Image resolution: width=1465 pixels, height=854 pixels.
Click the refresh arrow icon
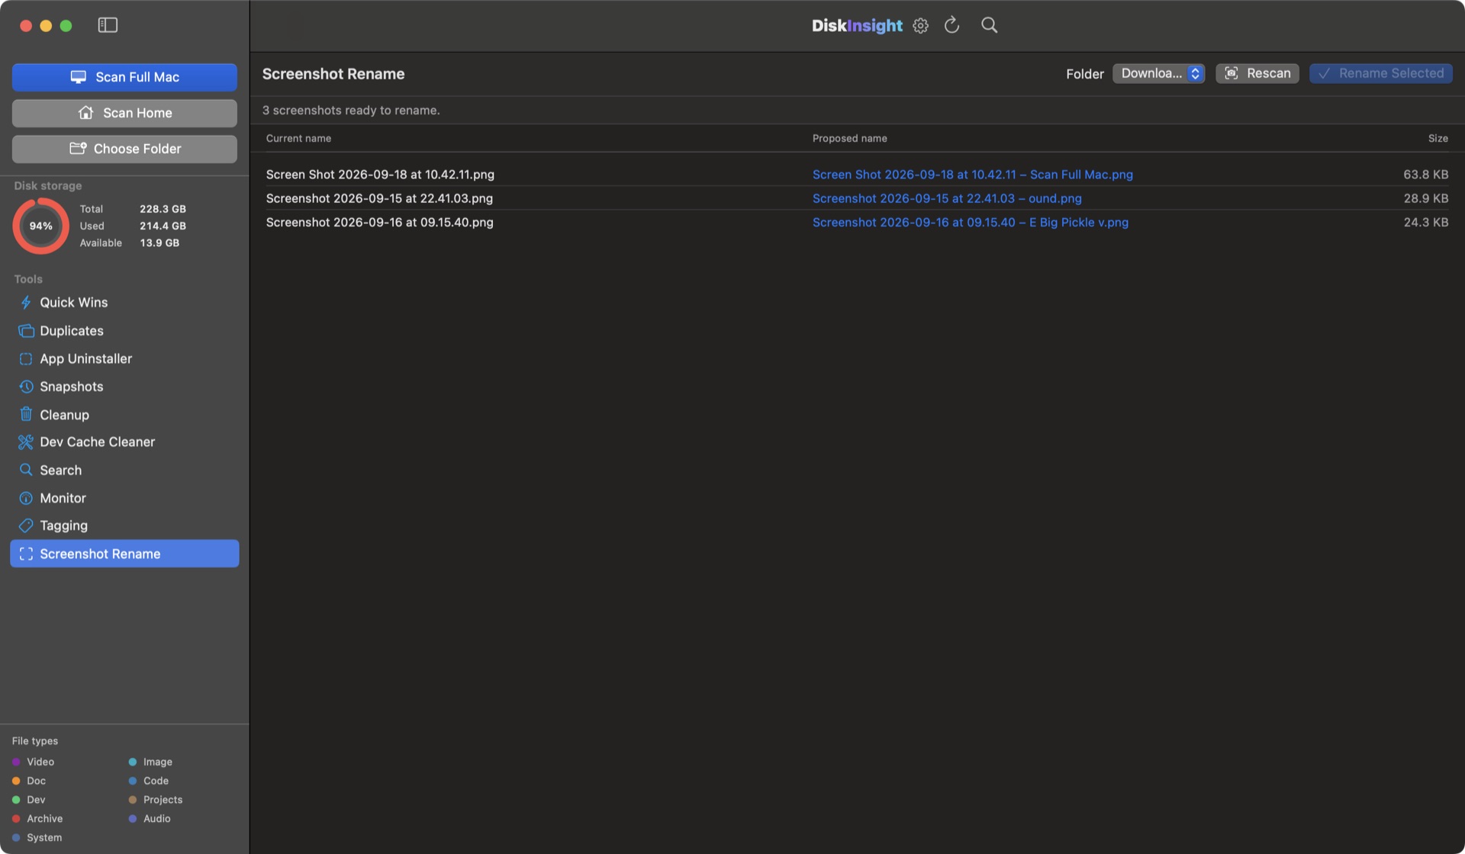[x=951, y=25]
